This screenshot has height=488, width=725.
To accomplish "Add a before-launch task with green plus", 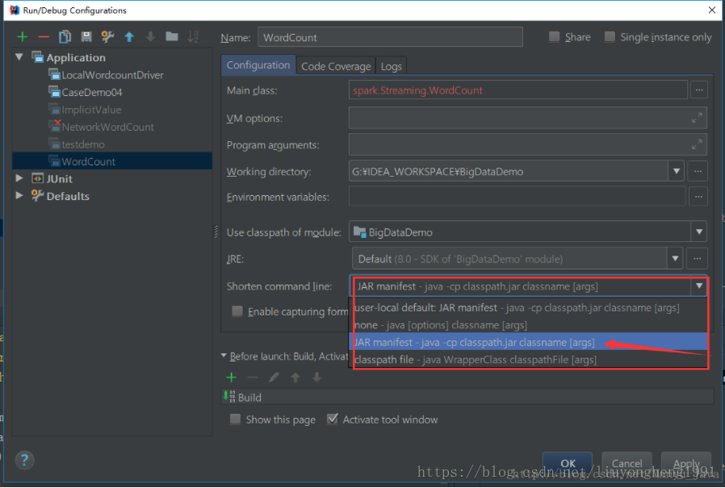I will [232, 377].
